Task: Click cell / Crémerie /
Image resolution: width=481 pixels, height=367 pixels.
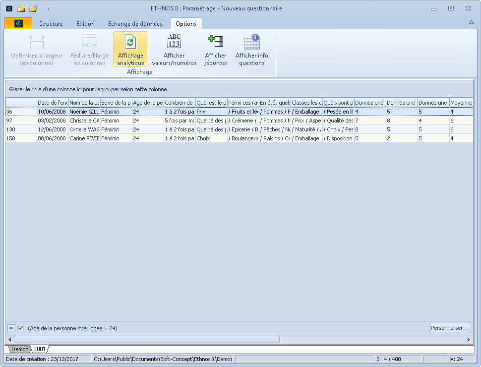Action: click(x=243, y=121)
